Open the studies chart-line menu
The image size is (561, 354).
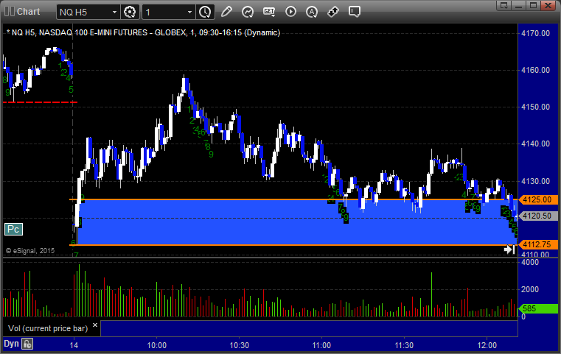[248, 12]
